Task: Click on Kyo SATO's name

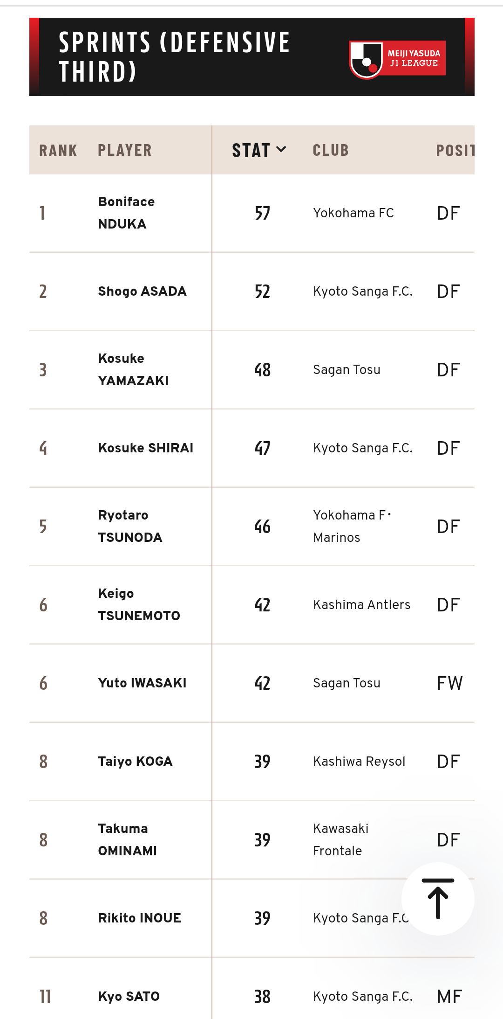Action: (129, 996)
